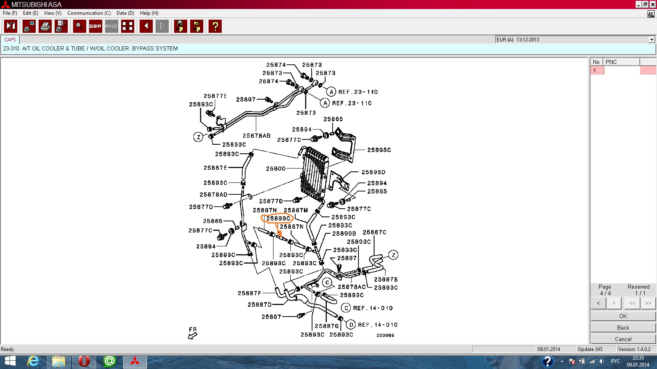The image size is (657, 369).
Task: Open the Communication (C) menu
Action: click(89, 13)
